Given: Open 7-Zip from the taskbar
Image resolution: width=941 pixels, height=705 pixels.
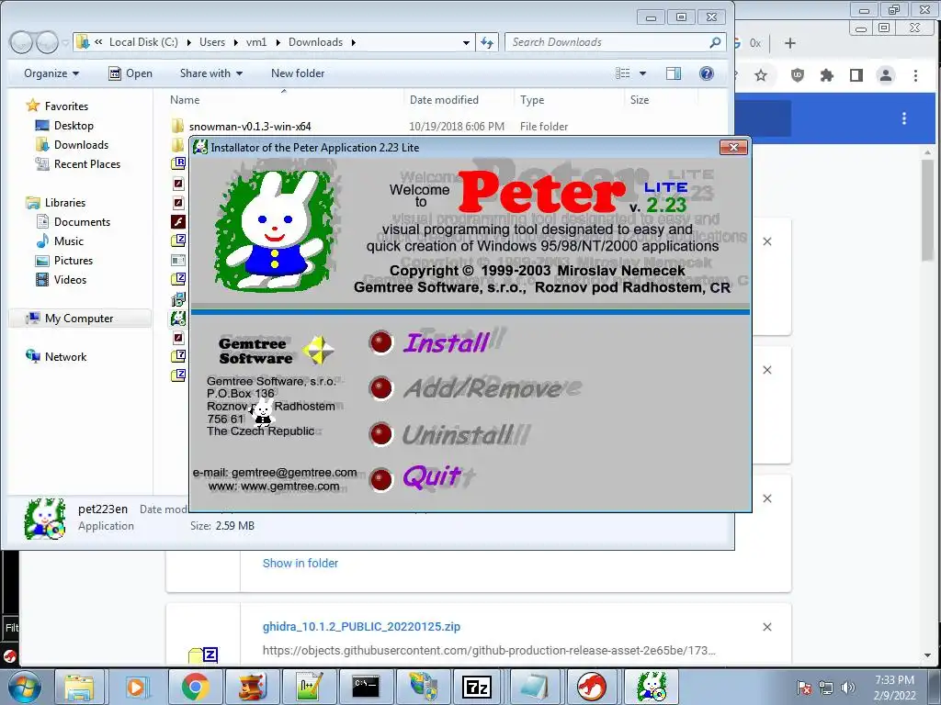Looking at the screenshot, I should [x=477, y=687].
